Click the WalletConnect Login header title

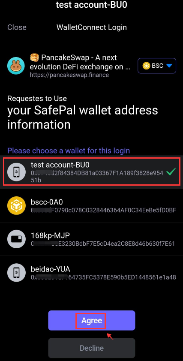(92, 27)
